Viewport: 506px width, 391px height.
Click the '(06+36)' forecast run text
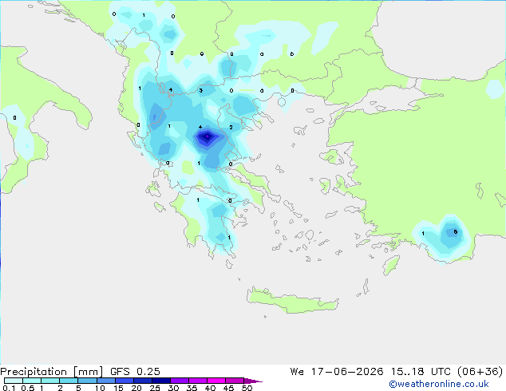tap(480, 372)
